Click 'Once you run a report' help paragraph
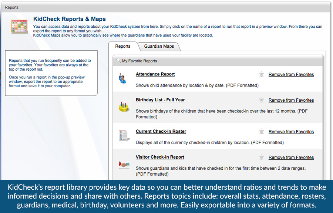This screenshot has height=213, width=333. (x=47, y=81)
